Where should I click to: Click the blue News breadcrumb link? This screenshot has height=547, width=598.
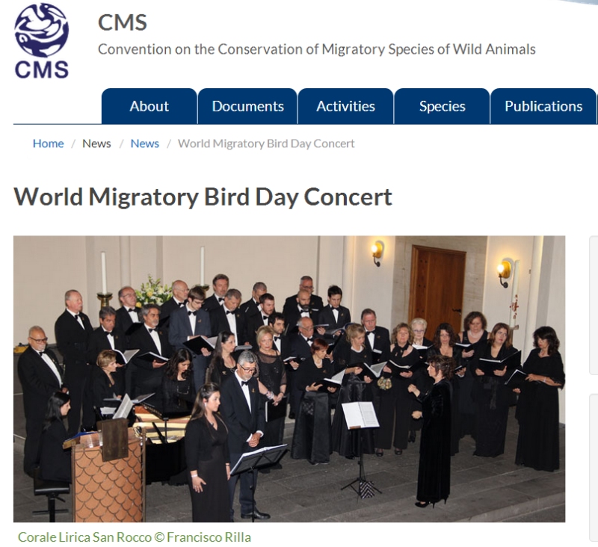[144, 143]
